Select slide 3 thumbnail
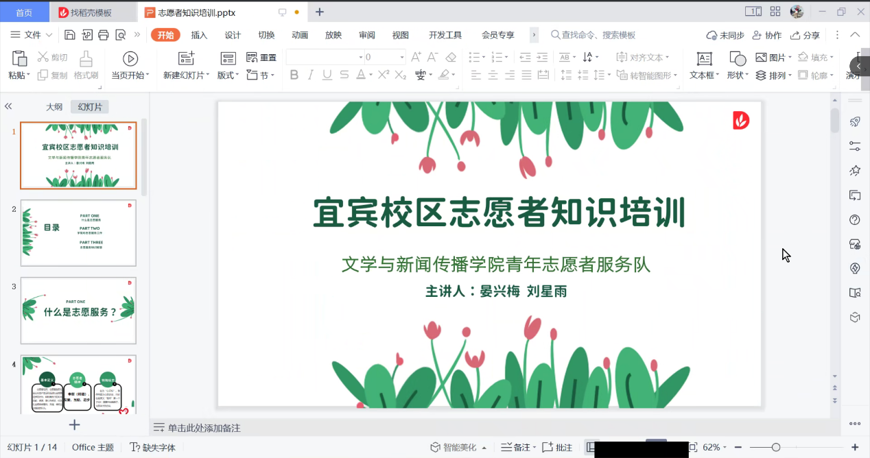The image size is (870, 458). (78, 311)
